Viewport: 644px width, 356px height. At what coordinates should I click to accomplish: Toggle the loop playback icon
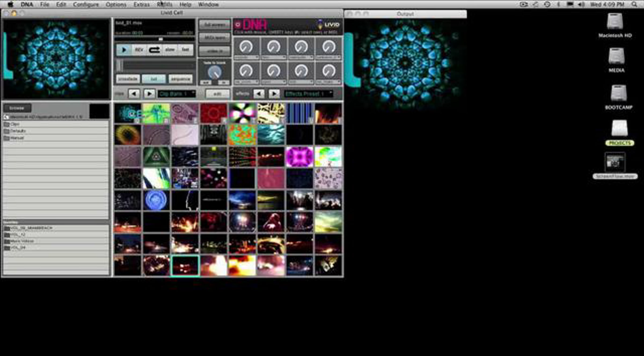tap(154, 50)
